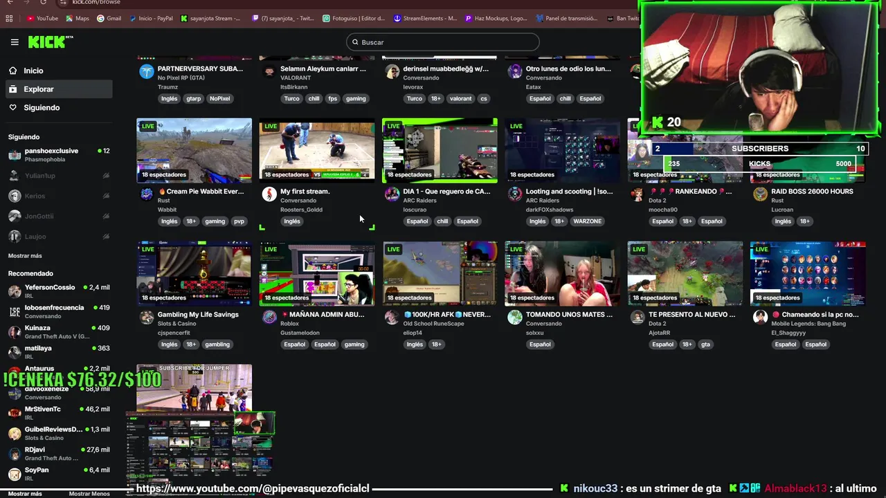The width and height of the screenshot is (886, 498).
Task: Expand Mostrar más under Recomendado
Action: [x=25, y=494]
